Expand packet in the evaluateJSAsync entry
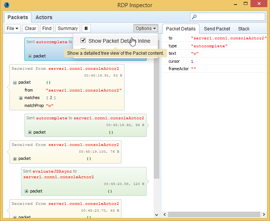 pos(26,191)
